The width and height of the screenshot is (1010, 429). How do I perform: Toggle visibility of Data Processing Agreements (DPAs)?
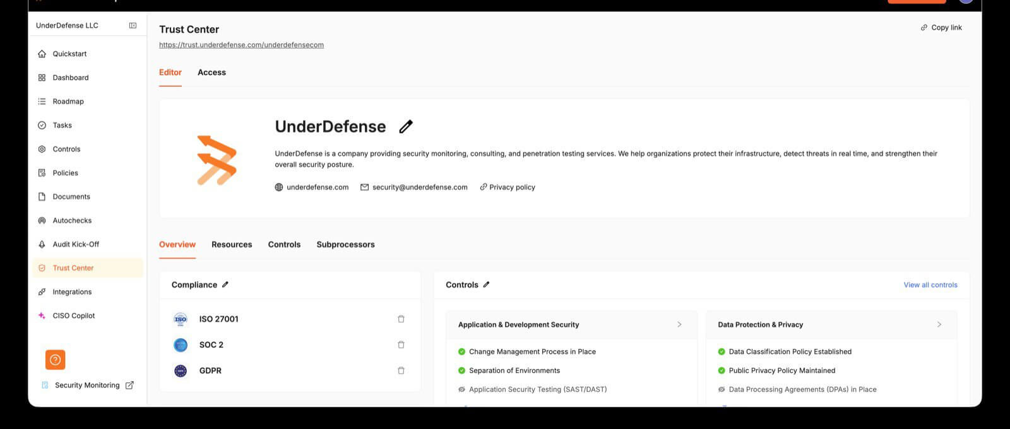click(722, 389)
